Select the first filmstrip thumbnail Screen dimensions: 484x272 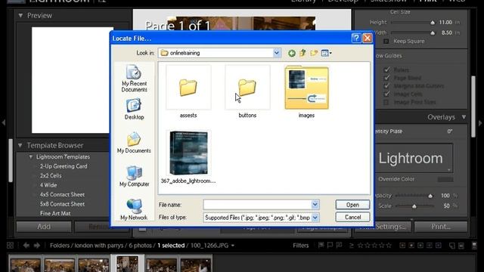pos(25,264)
